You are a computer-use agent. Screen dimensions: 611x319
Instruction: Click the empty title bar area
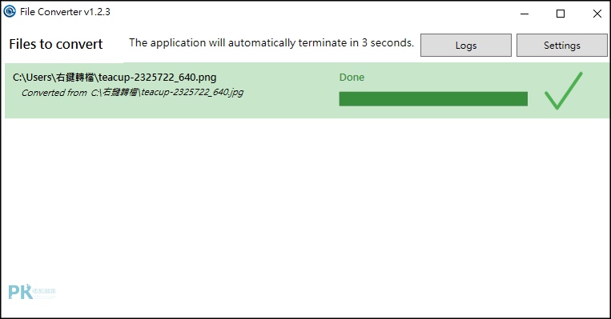(x=312, y=13)
